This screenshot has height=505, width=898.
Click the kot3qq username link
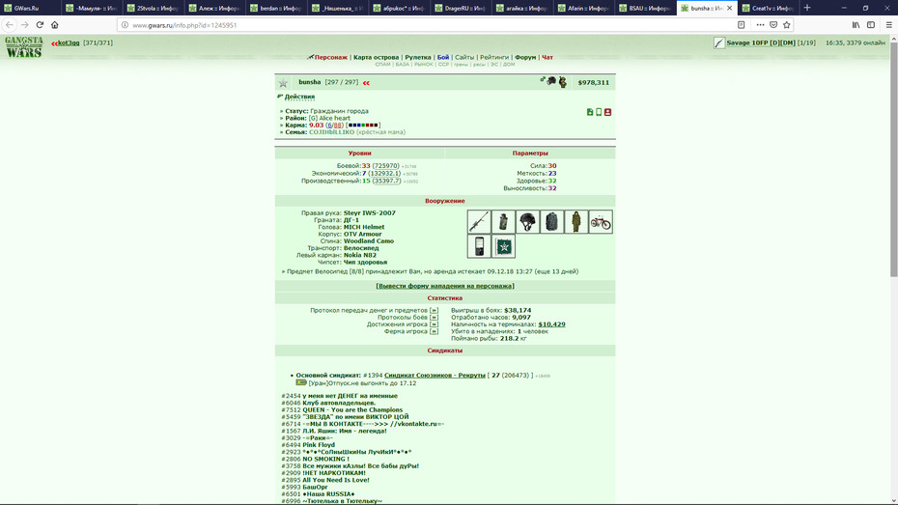69,42
